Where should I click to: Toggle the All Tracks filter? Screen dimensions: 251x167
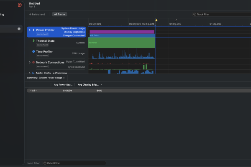pos(60,14)
